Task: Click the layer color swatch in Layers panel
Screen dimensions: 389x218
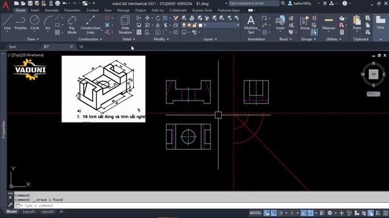Action: (201, 25)
